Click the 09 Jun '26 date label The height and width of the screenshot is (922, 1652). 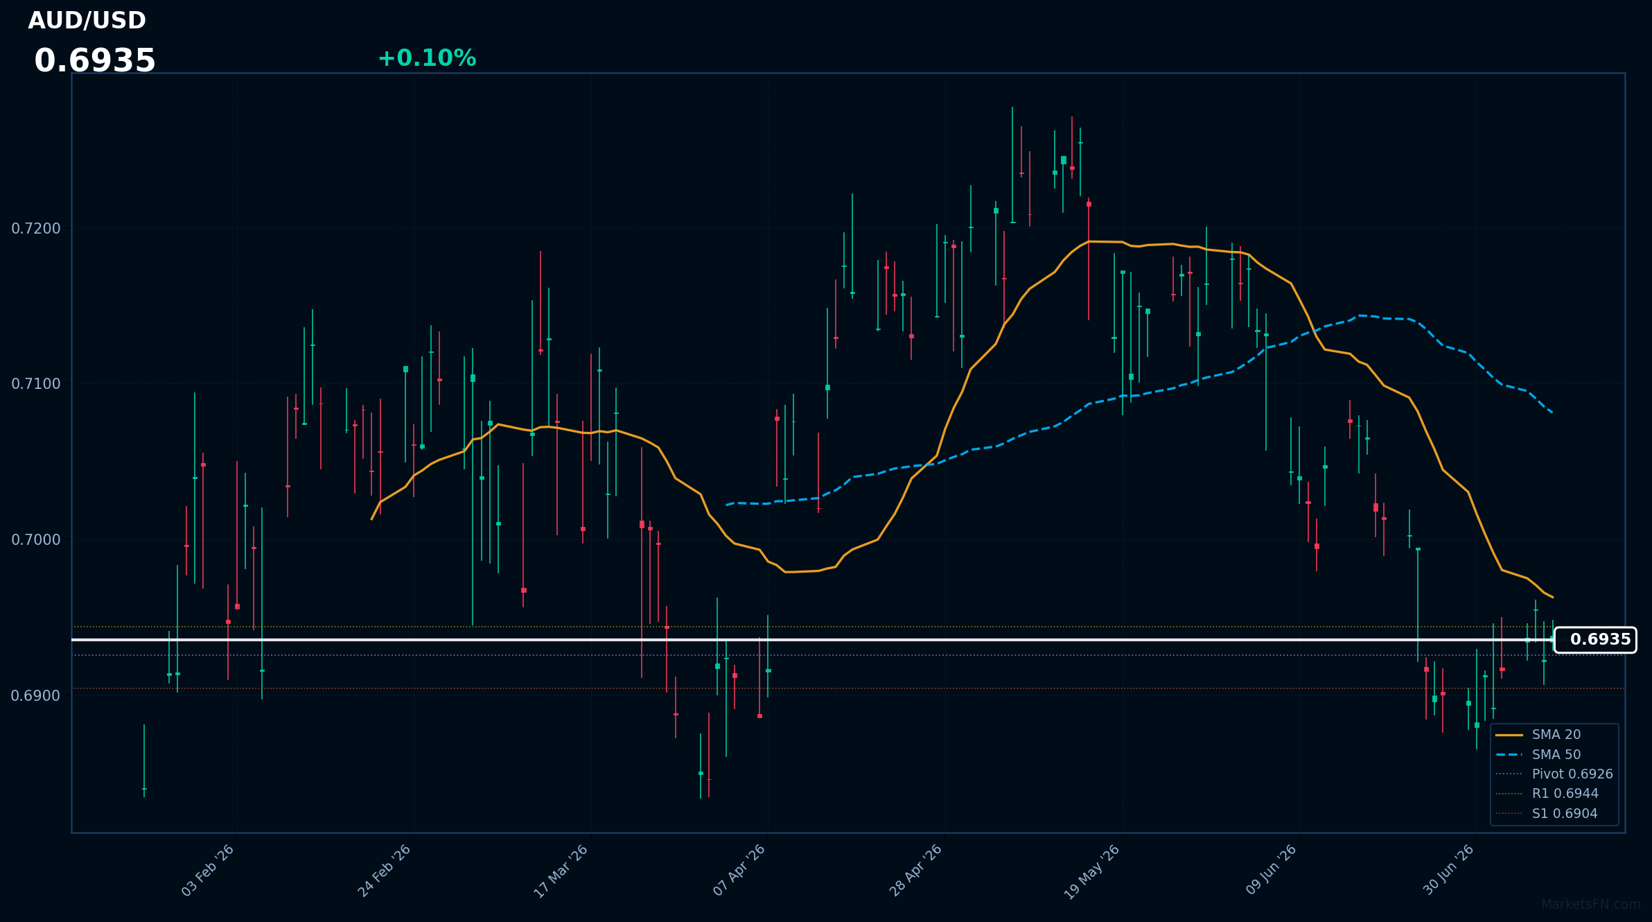pos(1271,870)
